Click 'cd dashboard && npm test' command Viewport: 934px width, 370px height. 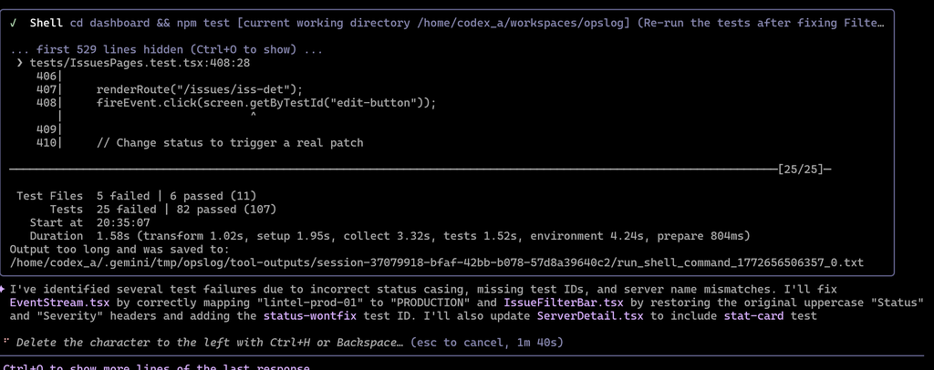point(150,23)
